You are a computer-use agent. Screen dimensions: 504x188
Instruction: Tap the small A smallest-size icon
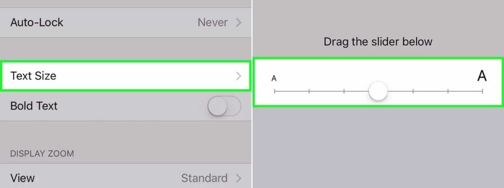coord(274,79)
